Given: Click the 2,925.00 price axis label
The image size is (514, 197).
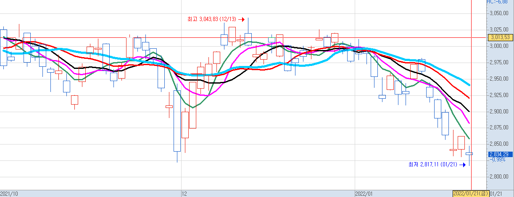Looking at the screenshot, I should (499, 95).
